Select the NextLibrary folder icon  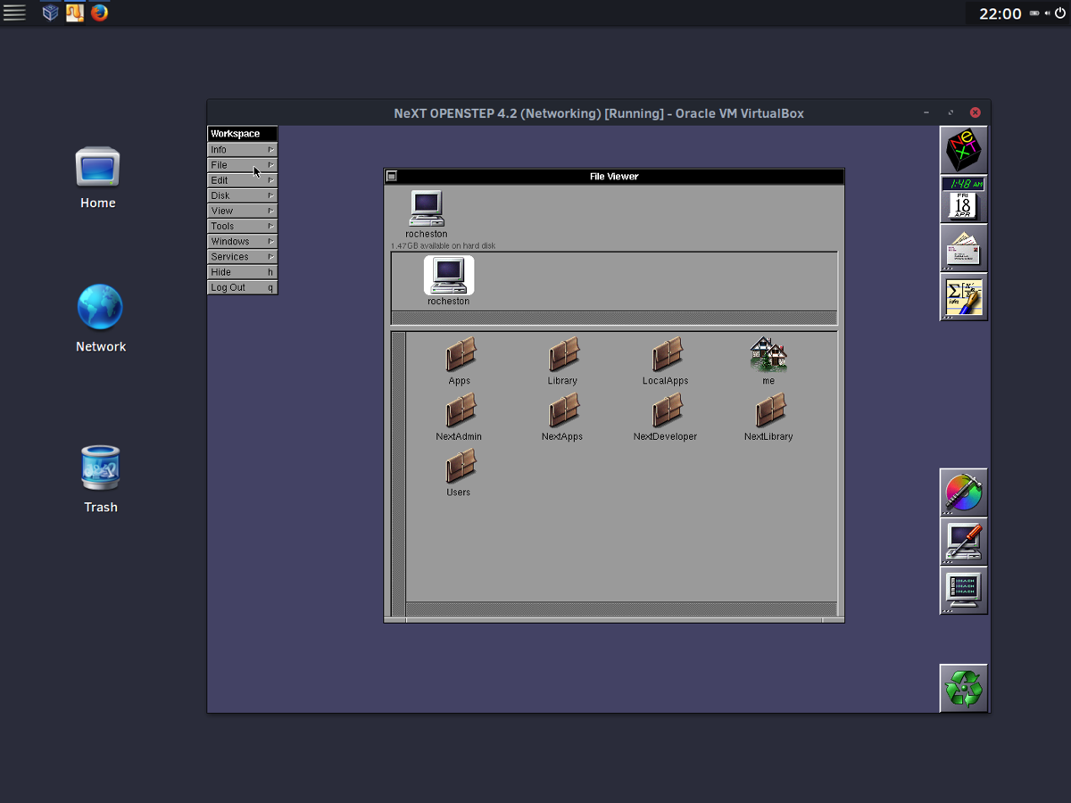click(769, 411)
